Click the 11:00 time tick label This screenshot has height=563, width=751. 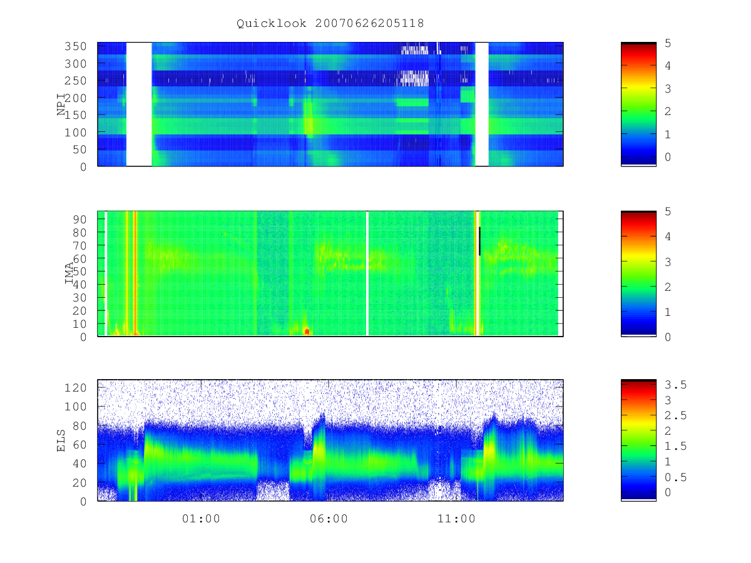pyautogui.click(x=456, y=519)
